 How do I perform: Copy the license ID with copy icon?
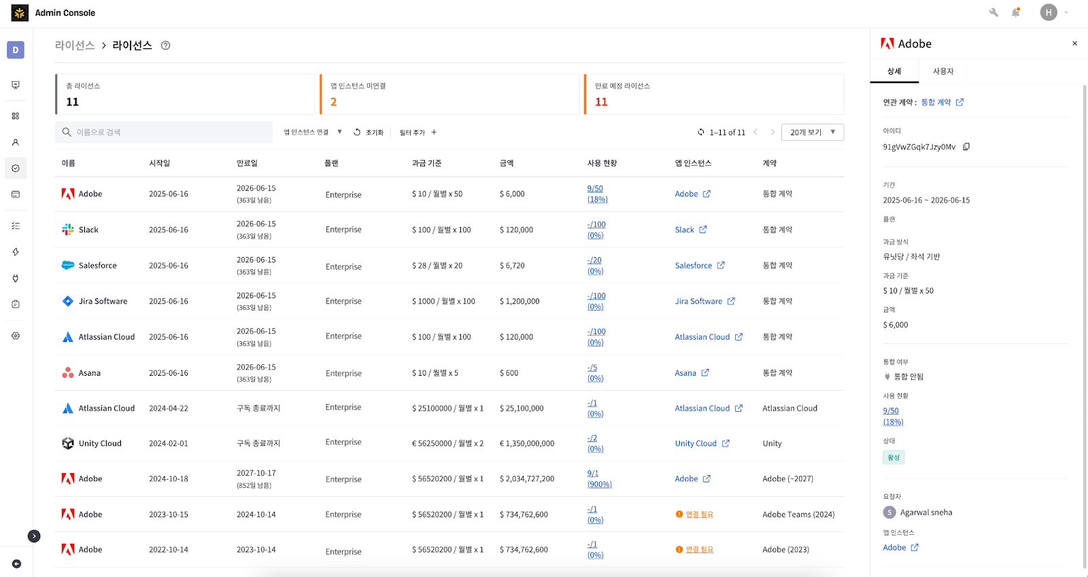coord(966,147)
